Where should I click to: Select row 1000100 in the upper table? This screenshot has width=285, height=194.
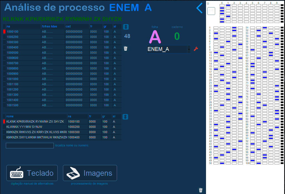click(x=62, y=32)
